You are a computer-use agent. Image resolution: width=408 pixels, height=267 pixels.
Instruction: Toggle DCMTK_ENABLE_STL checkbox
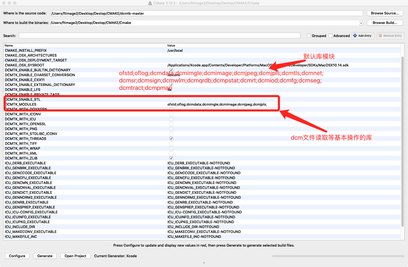171,99
